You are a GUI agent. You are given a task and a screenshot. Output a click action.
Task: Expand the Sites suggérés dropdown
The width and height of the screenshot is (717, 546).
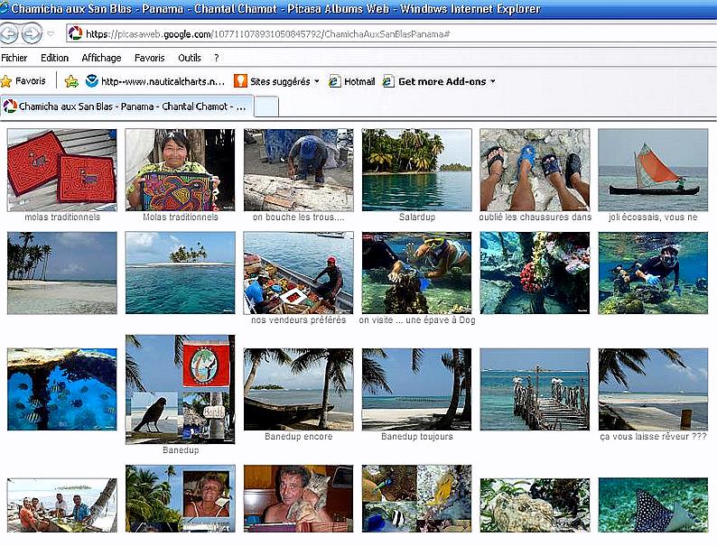tap(317, 81)
